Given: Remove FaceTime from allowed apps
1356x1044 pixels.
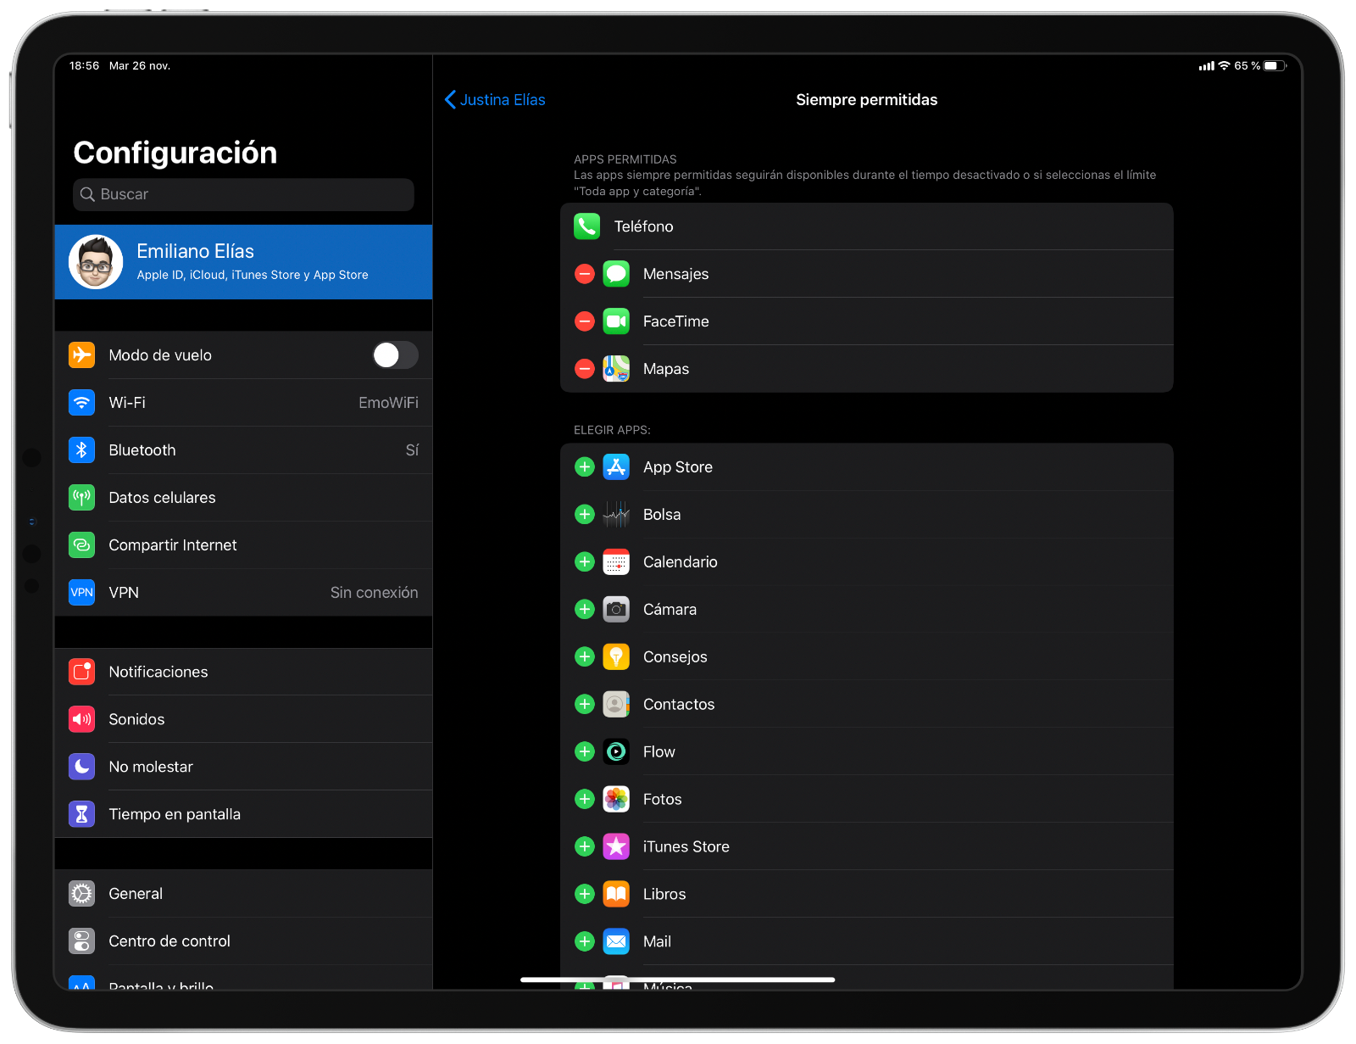Looking at the screenshot, I should pos(585,321).
